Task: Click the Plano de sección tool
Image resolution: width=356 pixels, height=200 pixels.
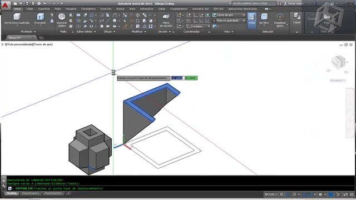Action: click(166, 21)
